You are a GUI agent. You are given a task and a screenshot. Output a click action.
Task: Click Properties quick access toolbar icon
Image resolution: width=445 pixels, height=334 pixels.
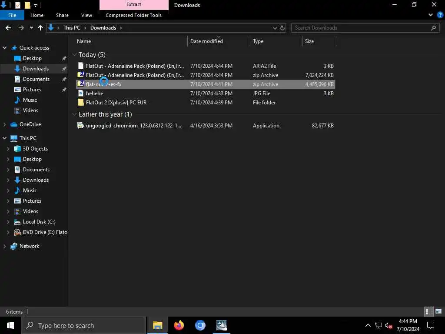pyautogui.click(x=17, y=5)
